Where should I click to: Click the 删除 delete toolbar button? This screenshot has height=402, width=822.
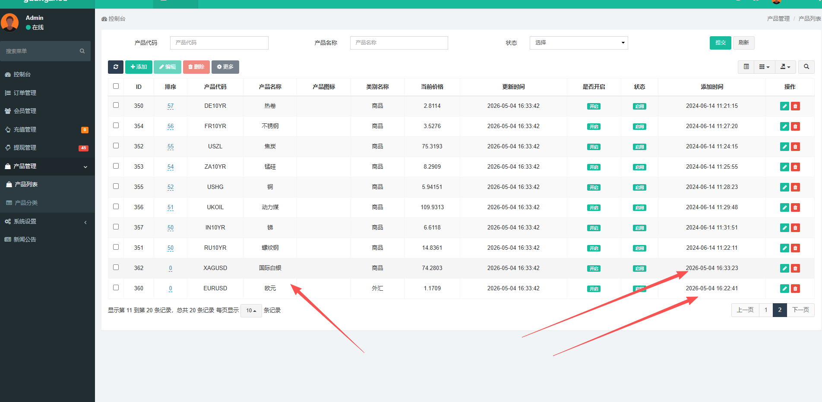pyautogui.click(x=196, y=67)
